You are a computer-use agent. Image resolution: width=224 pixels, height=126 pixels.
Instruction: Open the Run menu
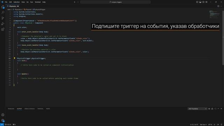(x=31, y=2)
